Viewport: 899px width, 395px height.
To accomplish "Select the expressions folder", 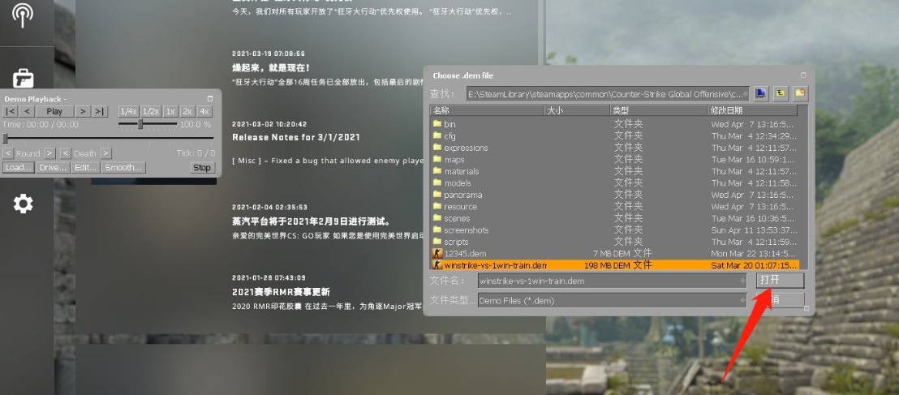I will tap(615, 148).
